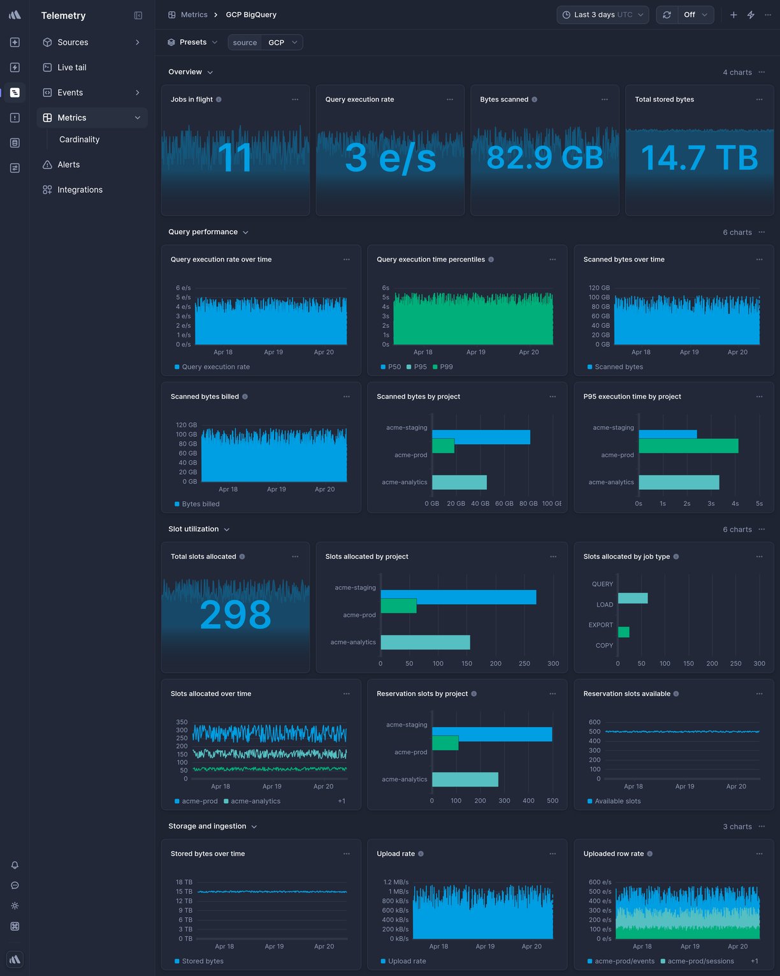Collapse the Query performance section
This screenshot has width=780, height=976.
tap(245, 232)
